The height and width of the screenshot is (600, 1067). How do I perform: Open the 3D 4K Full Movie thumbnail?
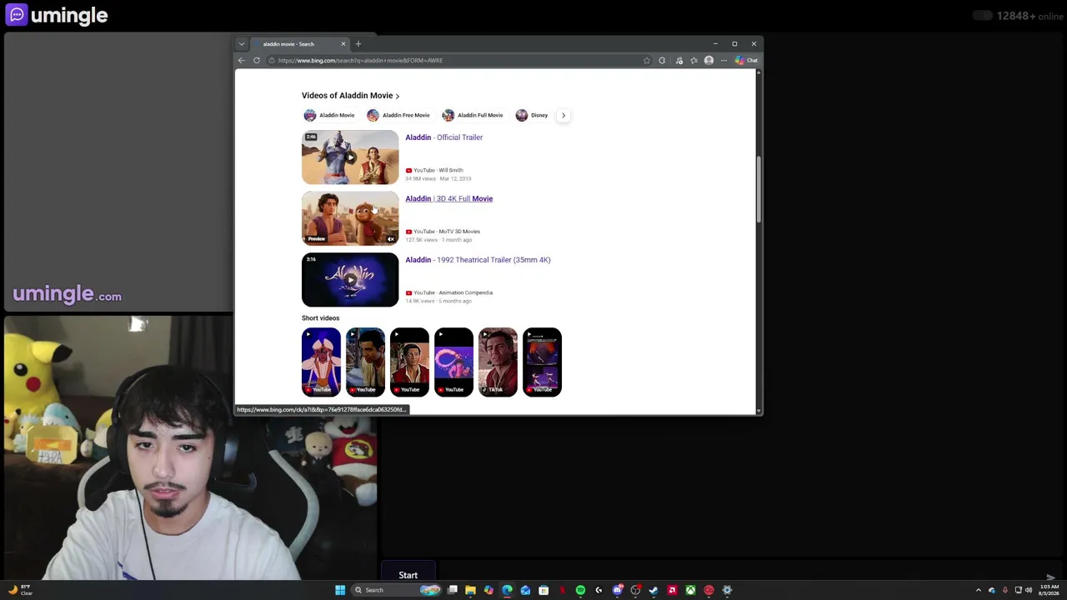click(x=350, y=218)
